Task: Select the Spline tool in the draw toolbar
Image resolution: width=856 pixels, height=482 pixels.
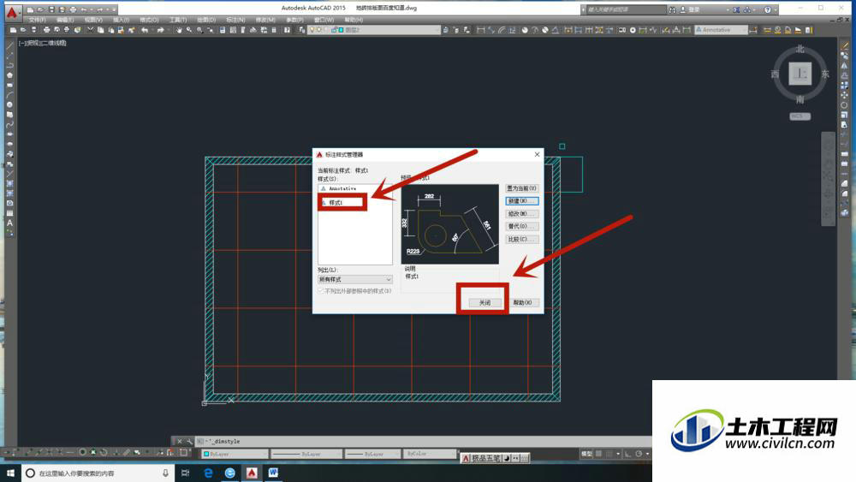Action: [x=9, y=124]
